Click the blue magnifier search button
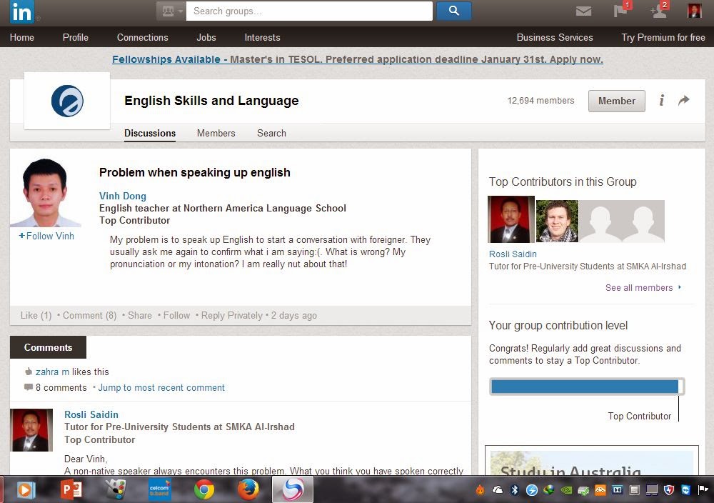The image size is (714, 503). (453, 11)
